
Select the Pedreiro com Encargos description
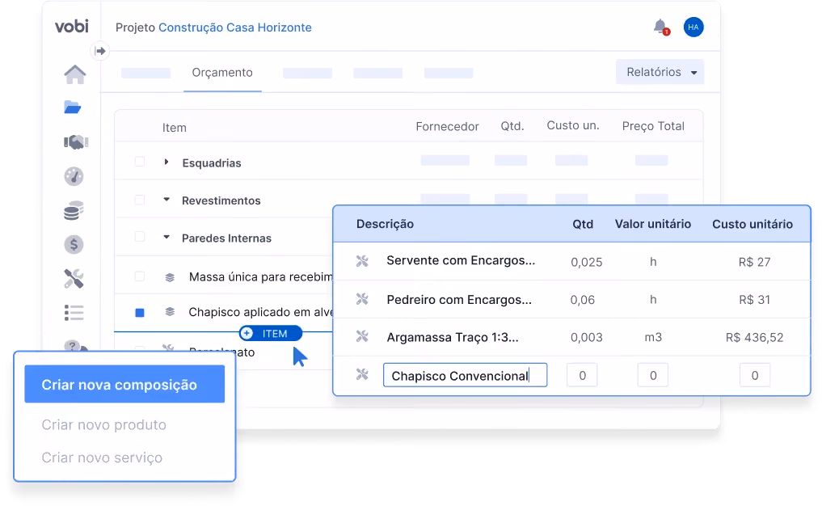point(459,299)
